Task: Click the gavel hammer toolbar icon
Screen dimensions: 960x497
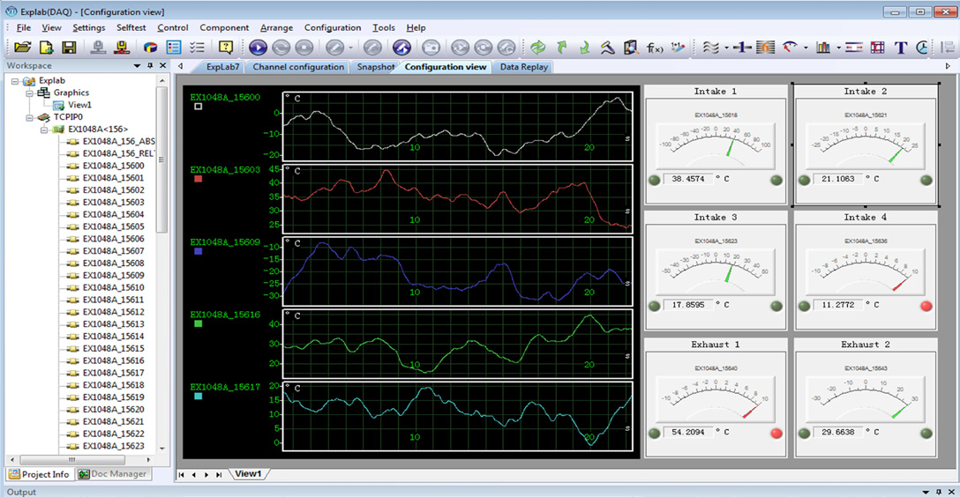Action: pyautogui.click(x=608, y=48)
